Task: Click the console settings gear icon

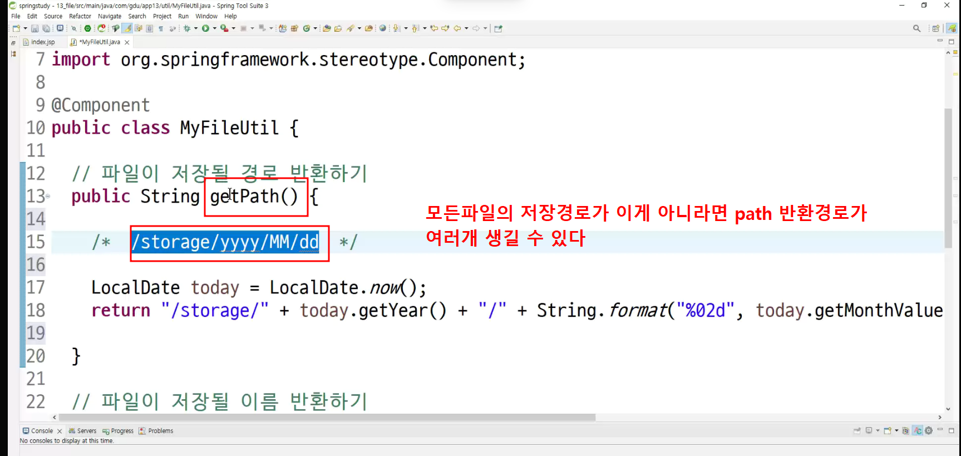Action: [928, 430]
